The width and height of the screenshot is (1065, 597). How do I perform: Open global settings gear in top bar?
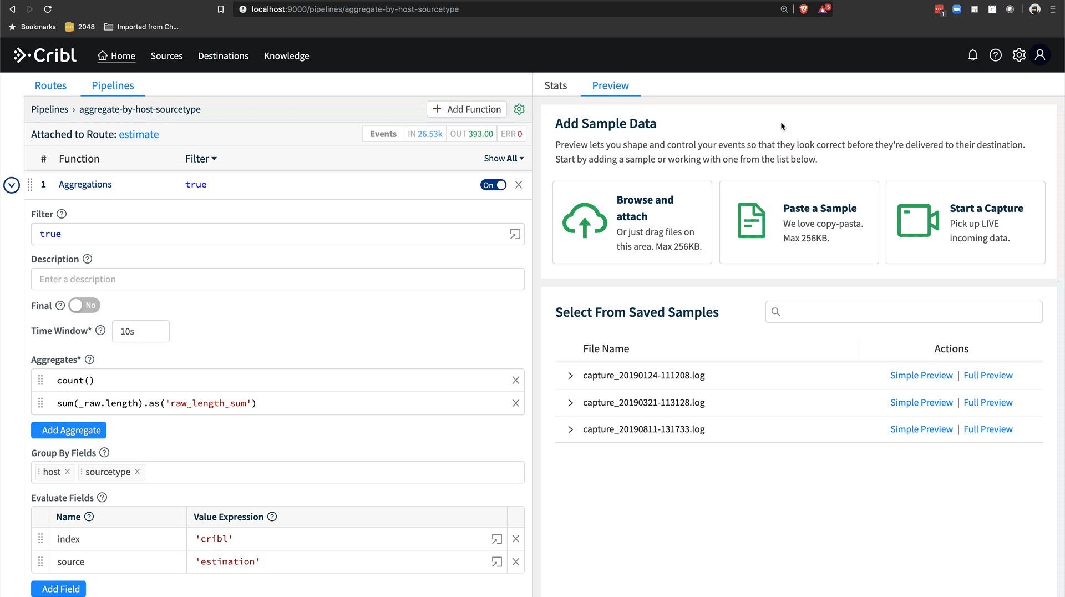1018,55
